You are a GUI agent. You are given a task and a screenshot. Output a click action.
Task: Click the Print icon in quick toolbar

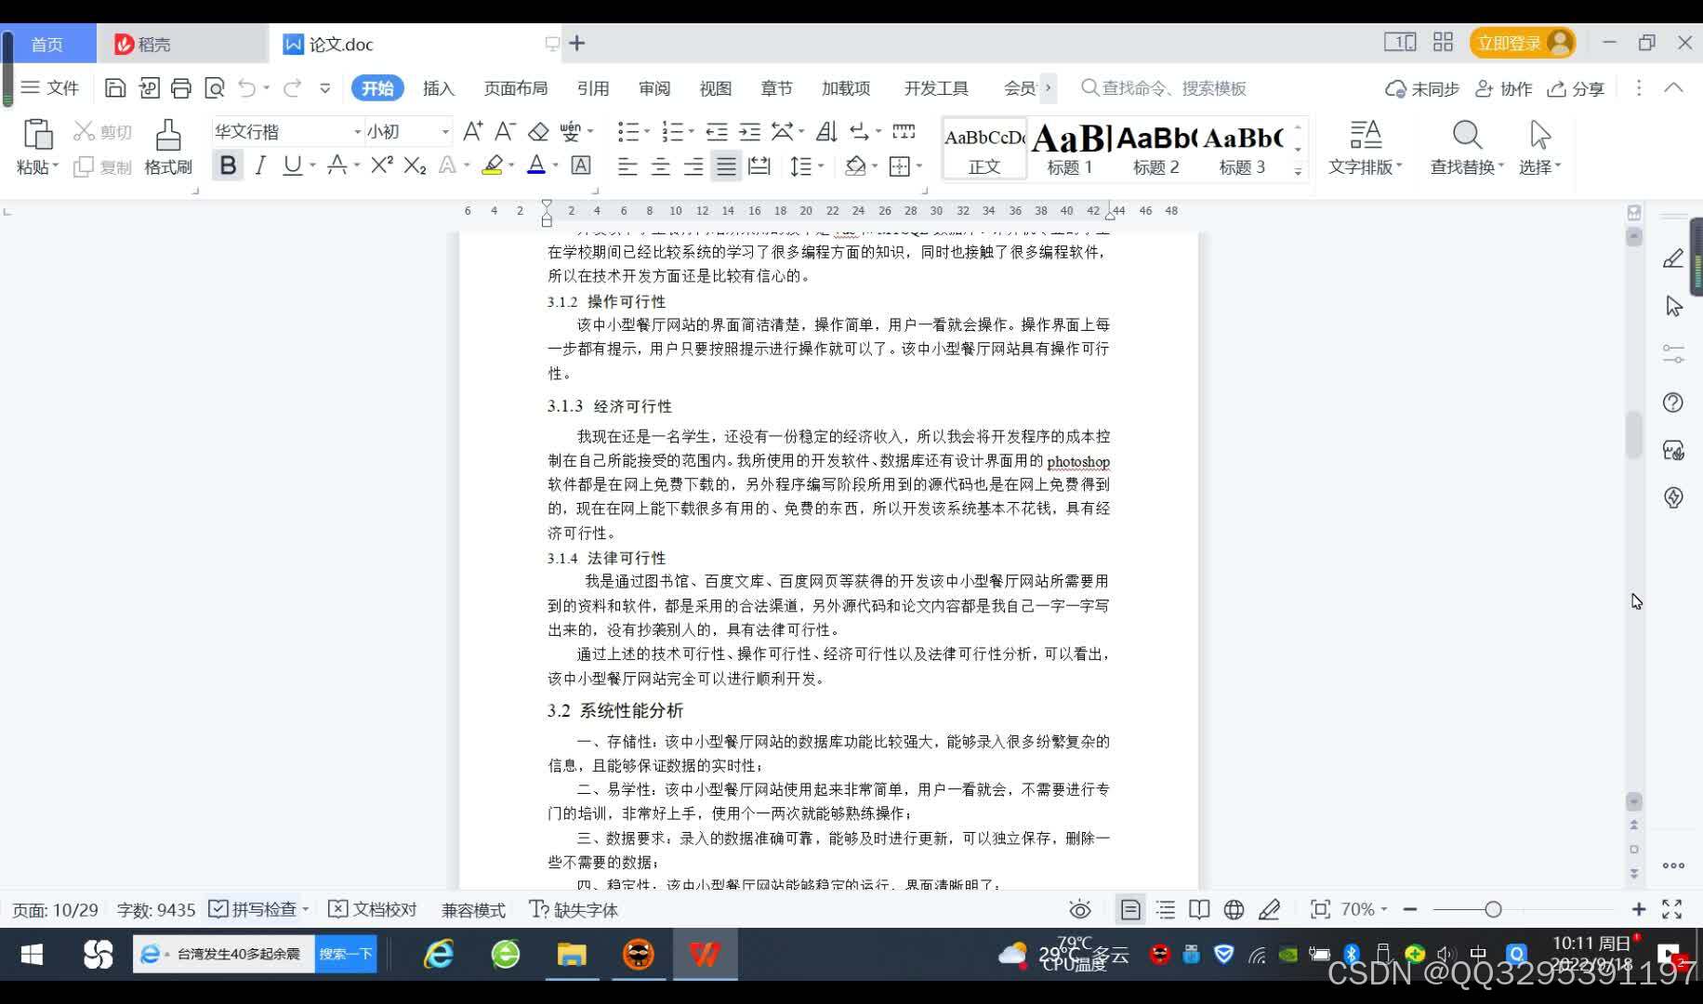(181, 88)
